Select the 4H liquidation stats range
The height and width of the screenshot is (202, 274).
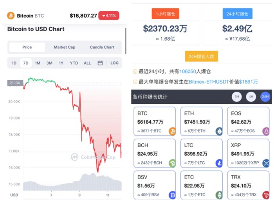pos(251,97)
